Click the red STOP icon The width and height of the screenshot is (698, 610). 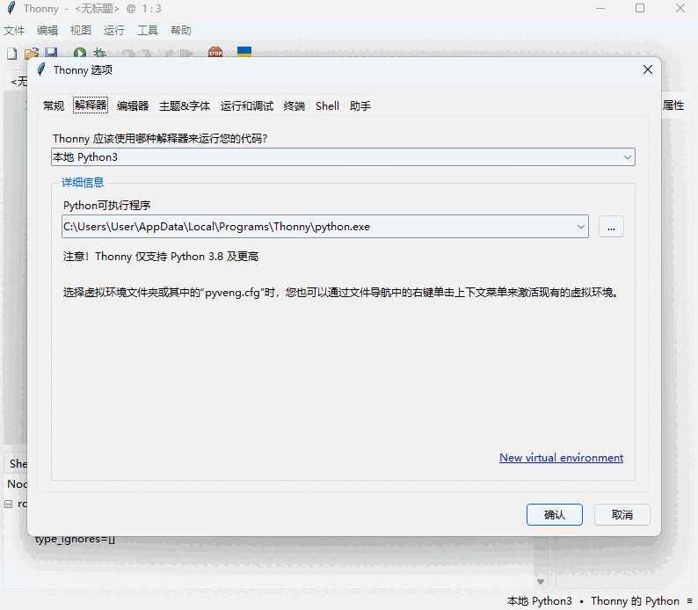click(215, 53)
